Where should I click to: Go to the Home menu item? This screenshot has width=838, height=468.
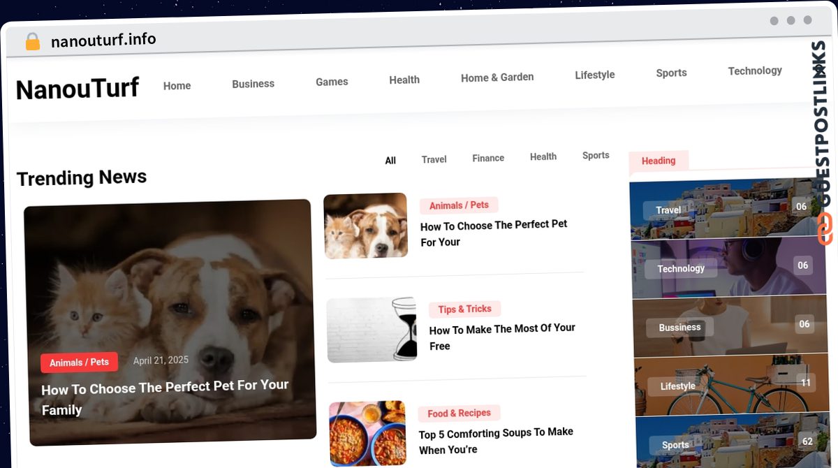(x=177, y=86)
